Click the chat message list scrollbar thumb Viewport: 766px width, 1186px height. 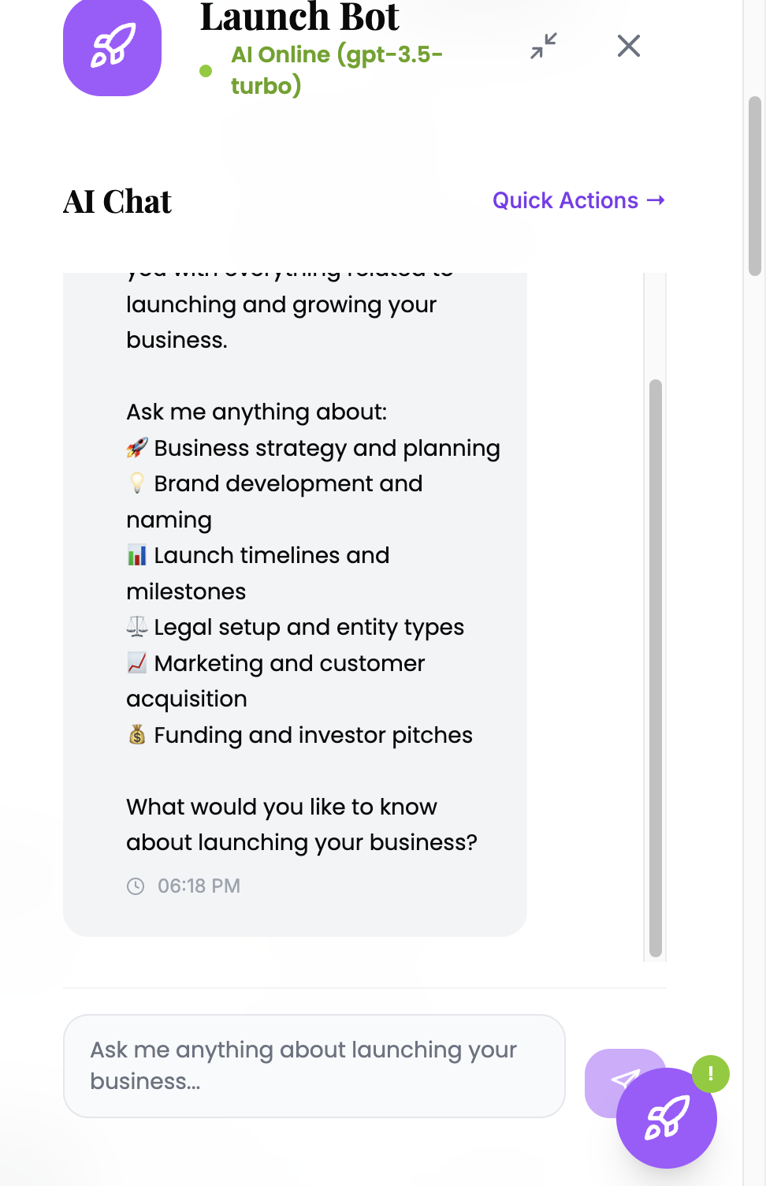tap(656, 667)
